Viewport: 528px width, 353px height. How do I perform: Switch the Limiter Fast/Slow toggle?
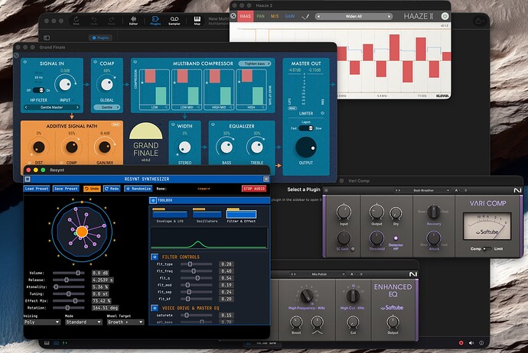point(306,128)
